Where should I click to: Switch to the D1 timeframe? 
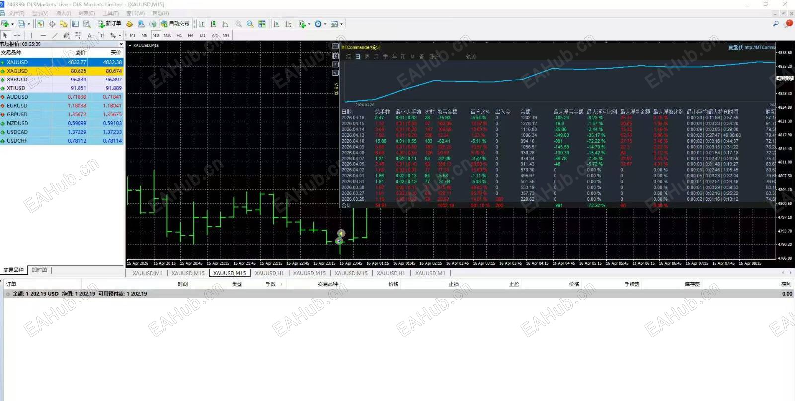click(203, 35)
